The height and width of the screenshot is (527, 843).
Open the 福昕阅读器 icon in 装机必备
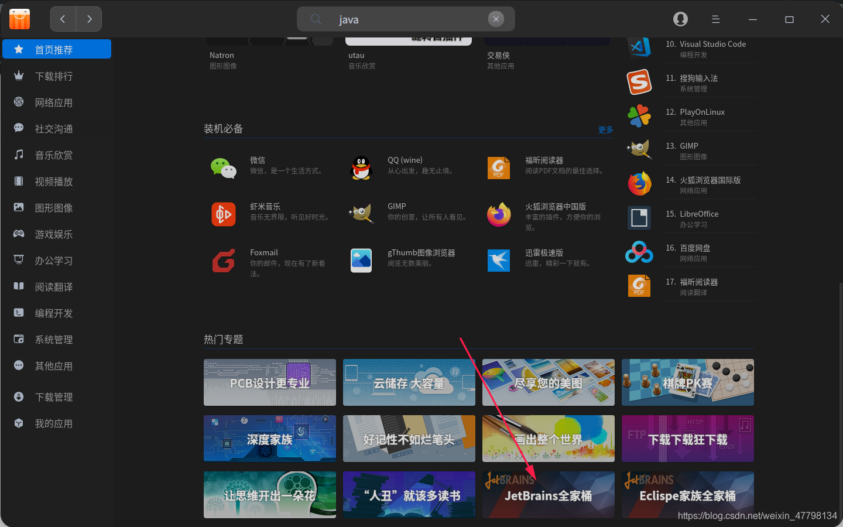[x=499, y=168]
